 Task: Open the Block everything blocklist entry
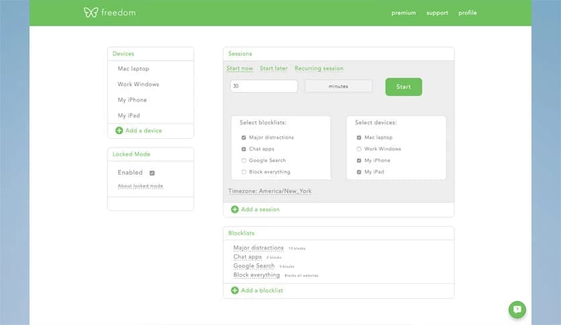(x=256, y=275)
